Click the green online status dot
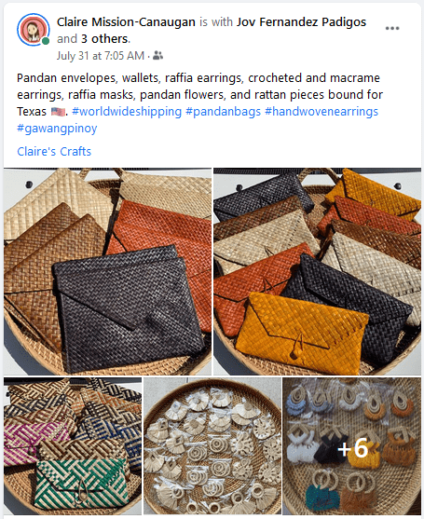424x519 pixels. 46,41
